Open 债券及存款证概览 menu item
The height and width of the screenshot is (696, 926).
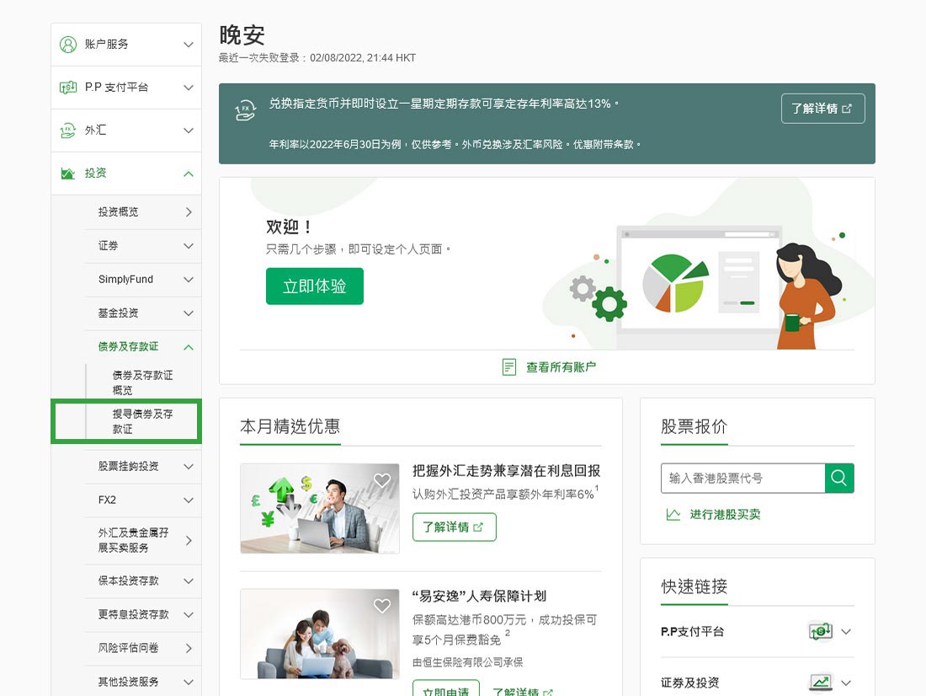(143, 383)
